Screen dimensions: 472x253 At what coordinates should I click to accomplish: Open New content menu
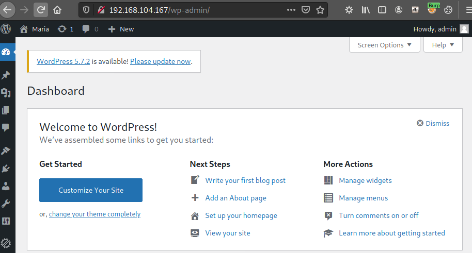[x=121, y=29]
